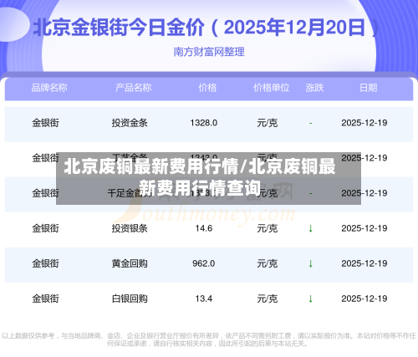Click the title "北京金银街今日金价"

tap(119, 28)
